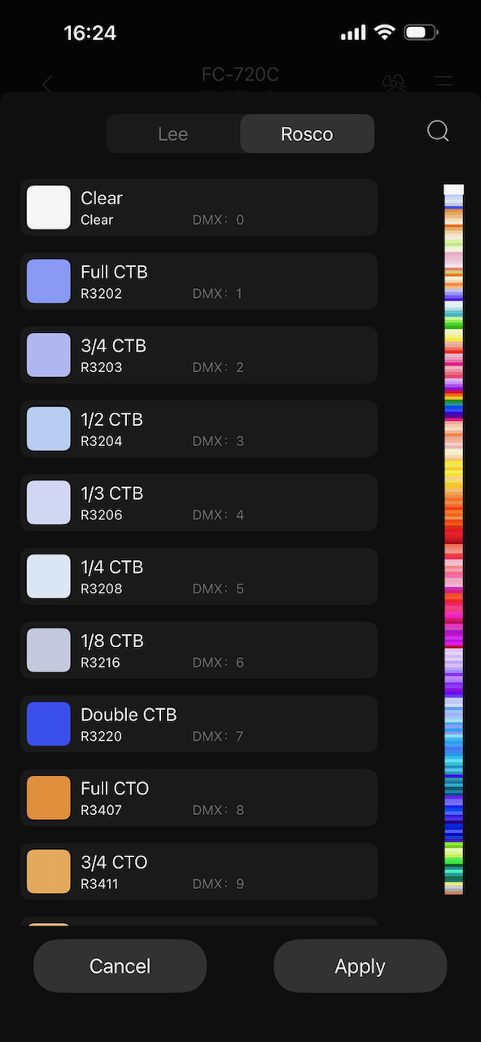Screen dimensions: 481x1042
Task: Select the 3/4 CTO R3411 gel
Action: pyautogui.click(x=199, y=871)
